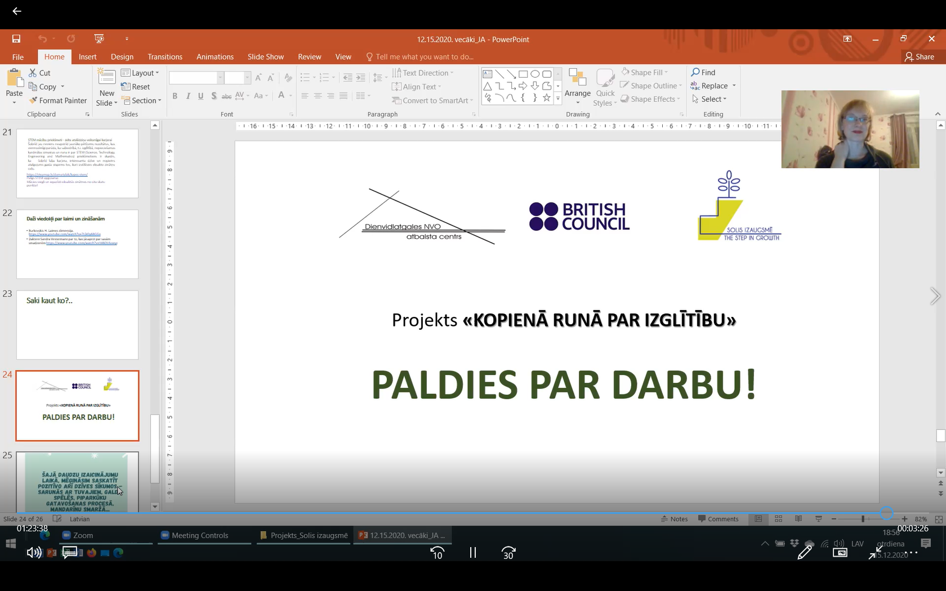Click the video player volume icon

point(34,553)
